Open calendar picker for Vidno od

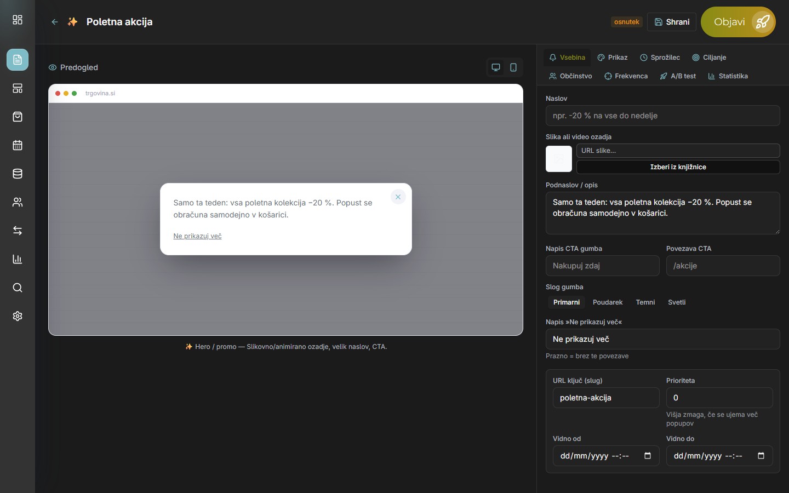[x=648, y=456]
